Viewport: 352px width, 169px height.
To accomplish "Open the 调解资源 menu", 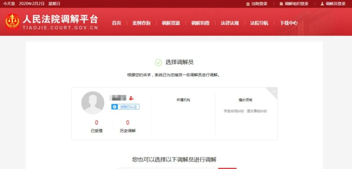I will 171,23.
